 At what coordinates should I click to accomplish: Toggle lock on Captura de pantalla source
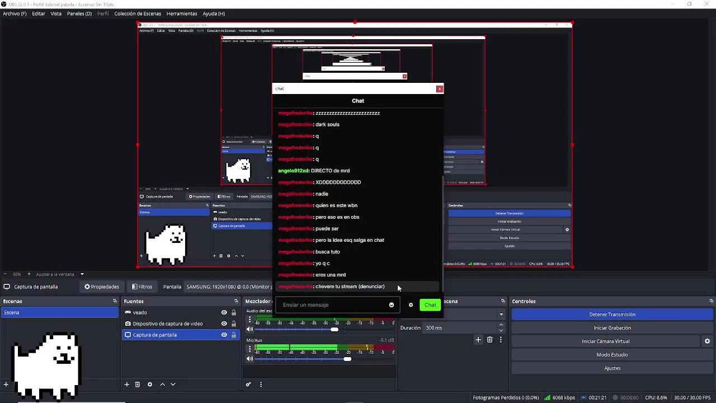[x=234, y=335]
